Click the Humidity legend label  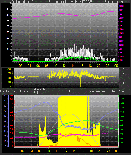[x=24, y=91]
